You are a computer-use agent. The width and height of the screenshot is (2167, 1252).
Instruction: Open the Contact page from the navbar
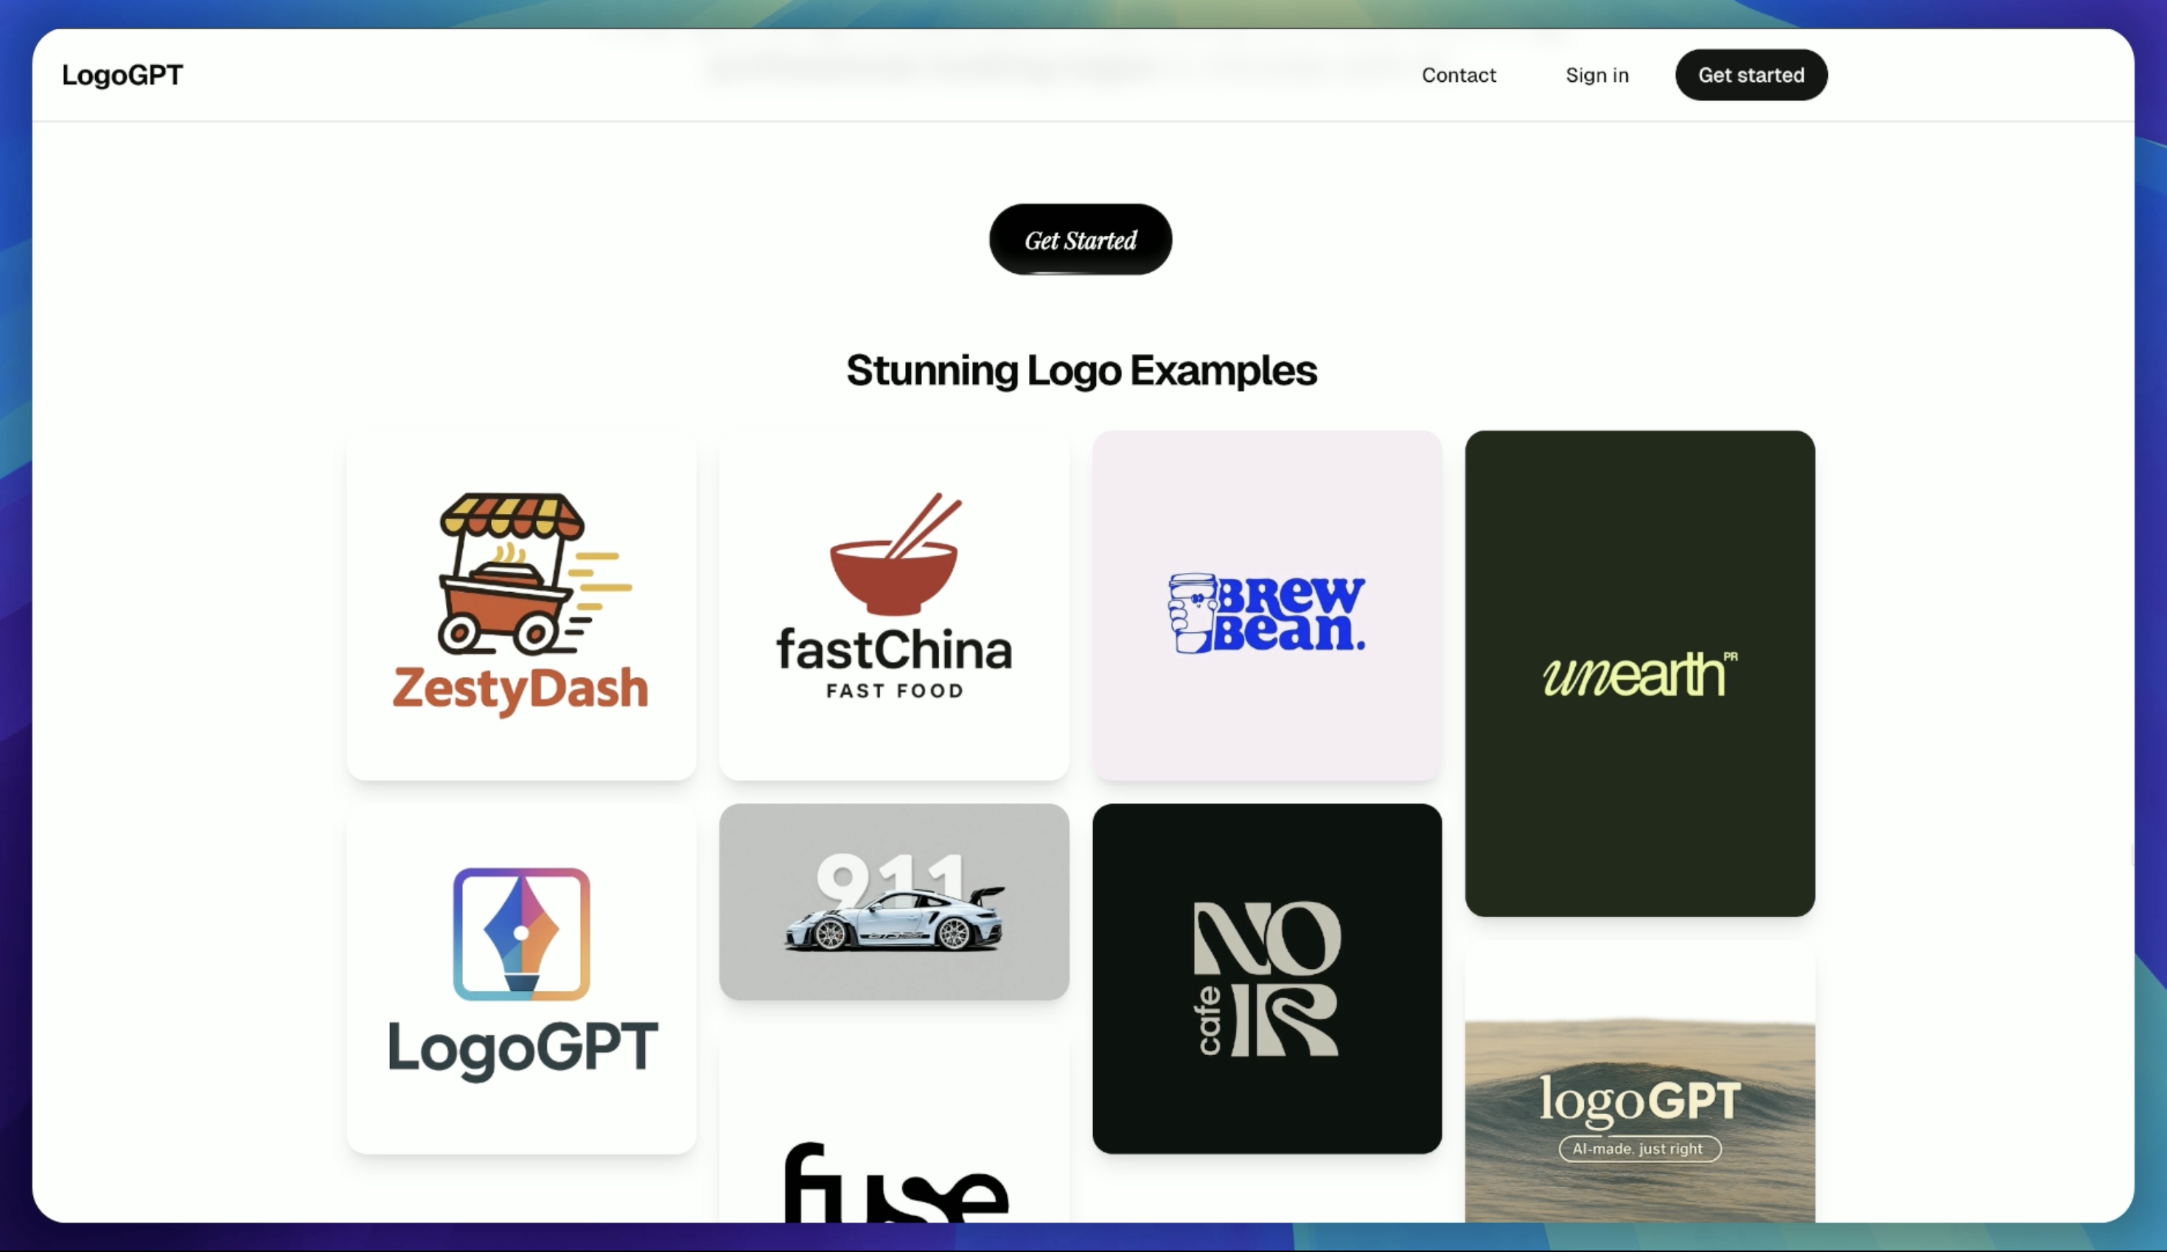pos(1458,74)
